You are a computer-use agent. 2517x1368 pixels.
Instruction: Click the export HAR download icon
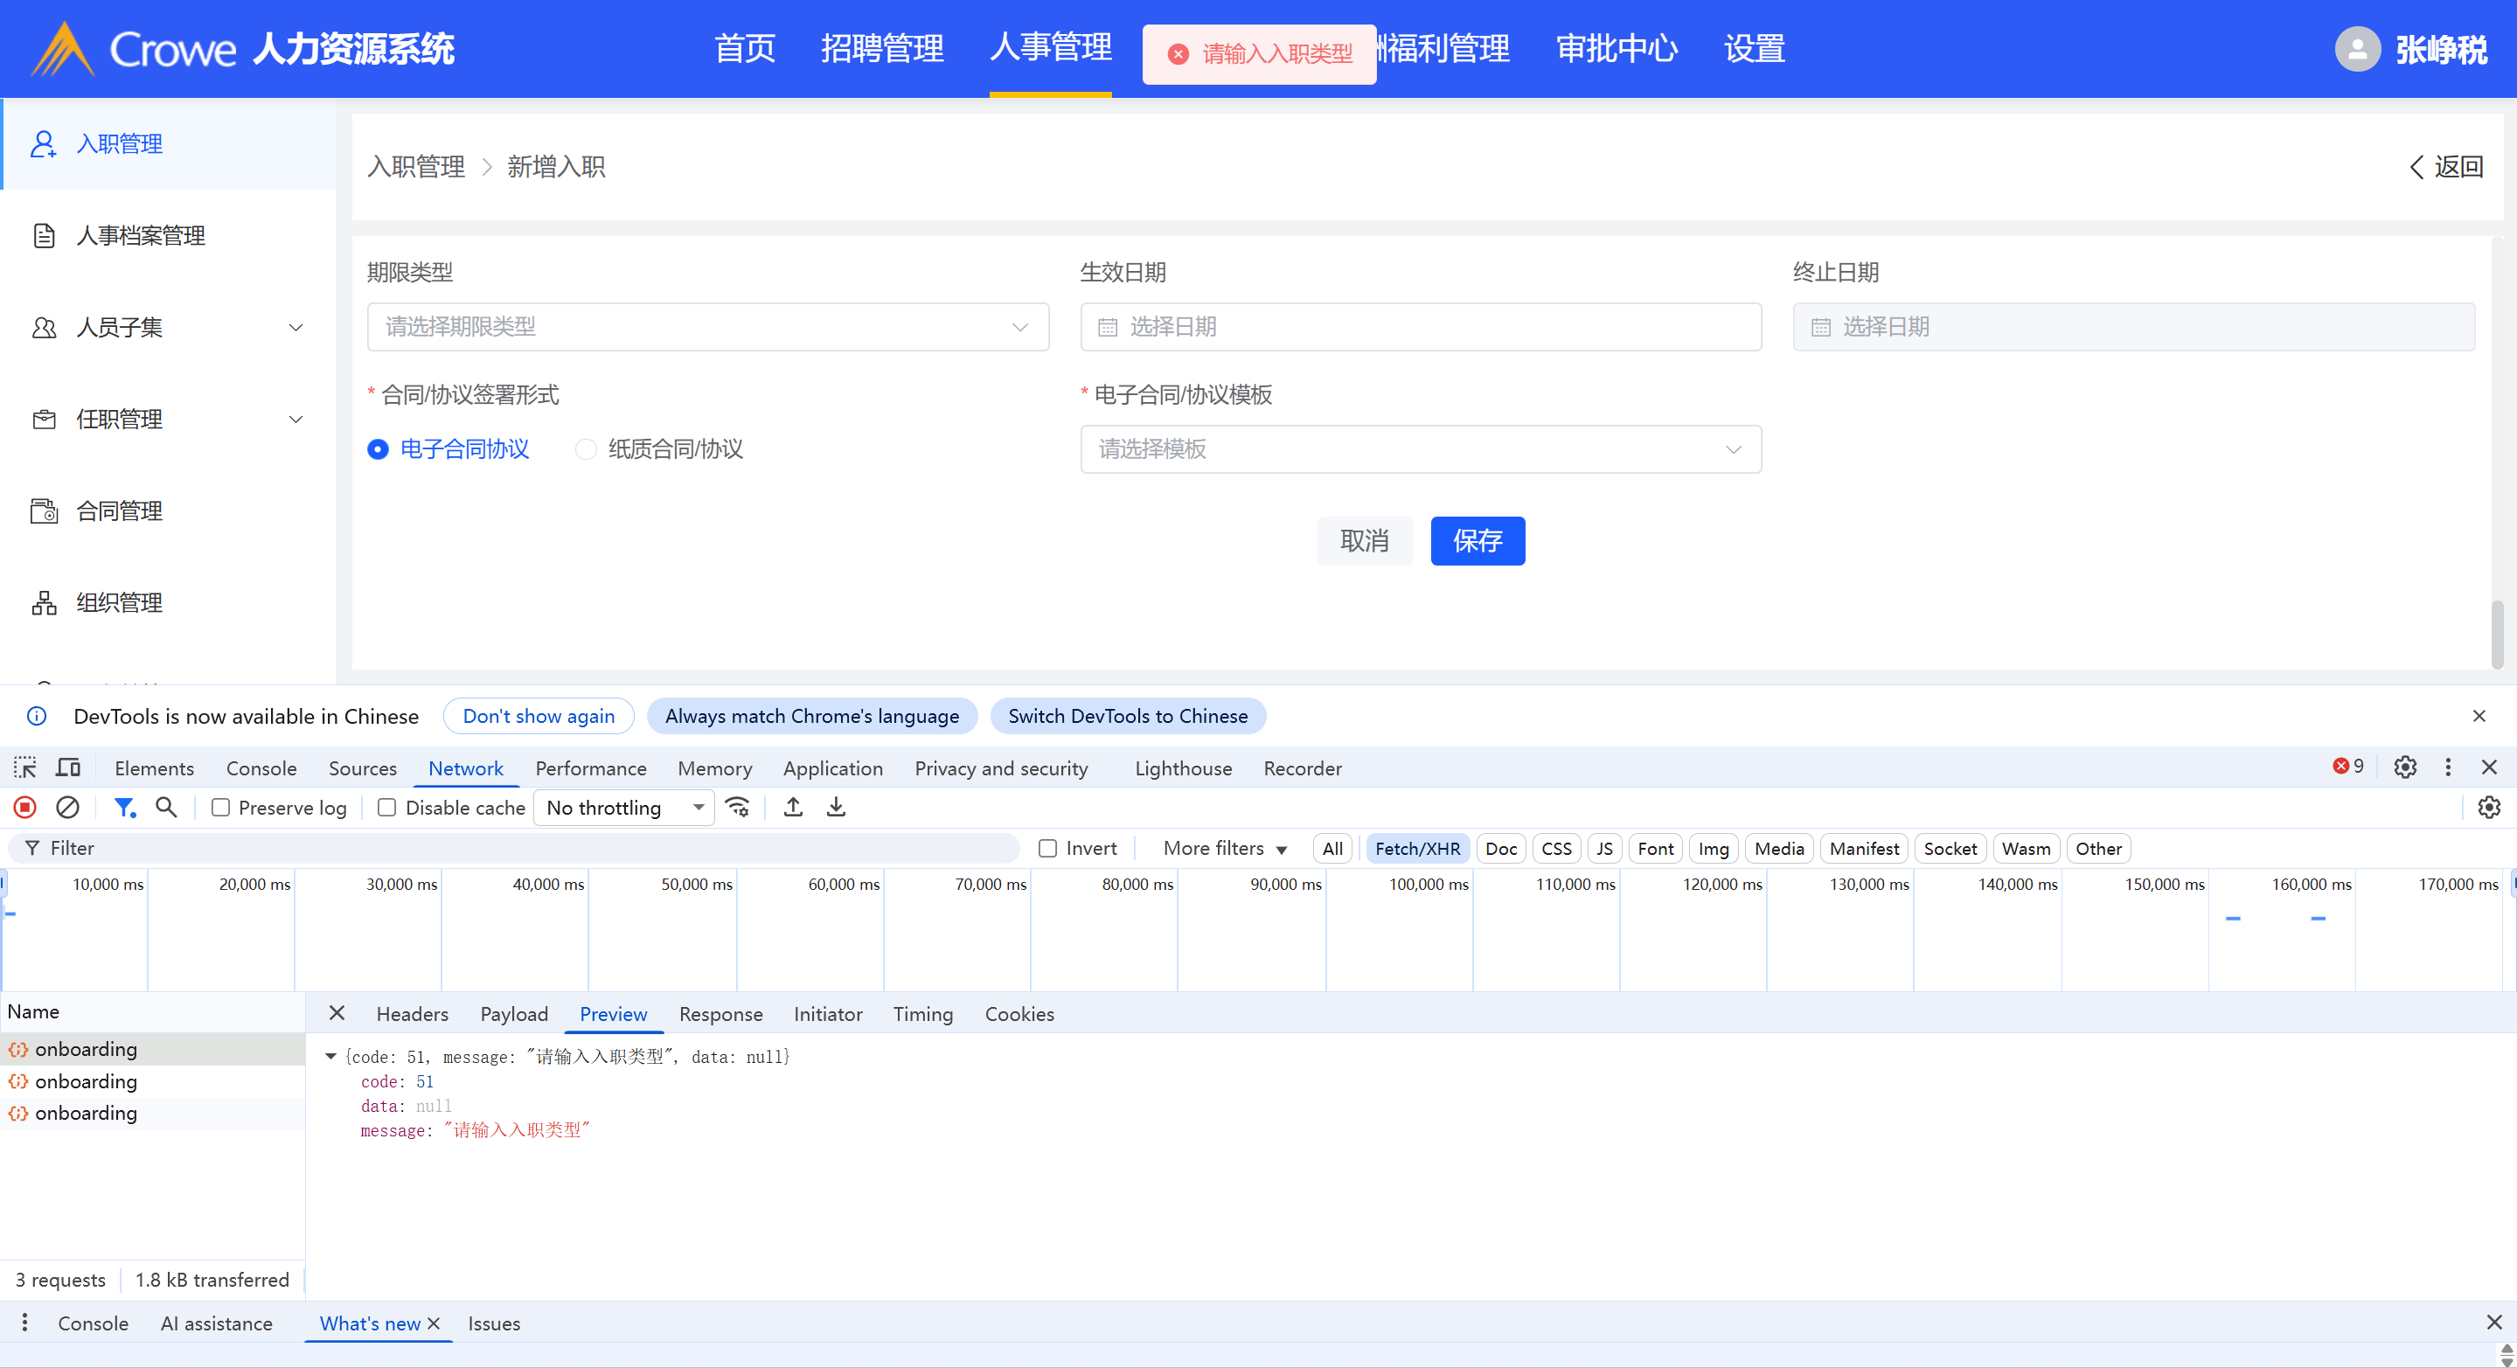[x=837, y=807]
